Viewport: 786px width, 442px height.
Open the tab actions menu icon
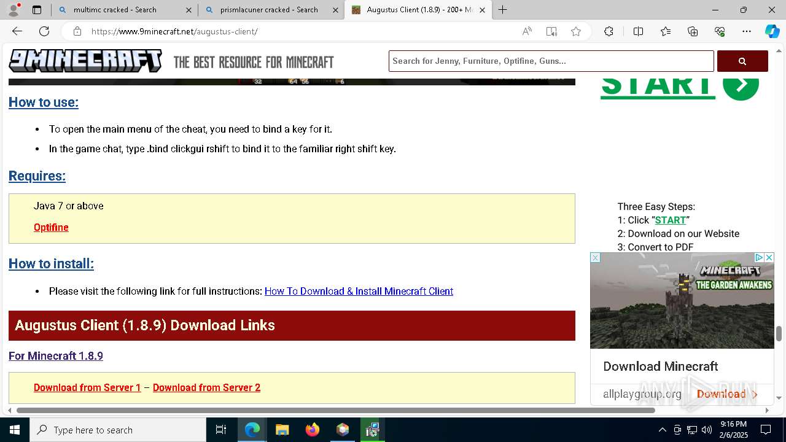pos(37,10)
